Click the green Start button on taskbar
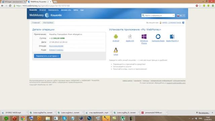The width and height of the screenshot is (215, 121). [x=6, y=118]
